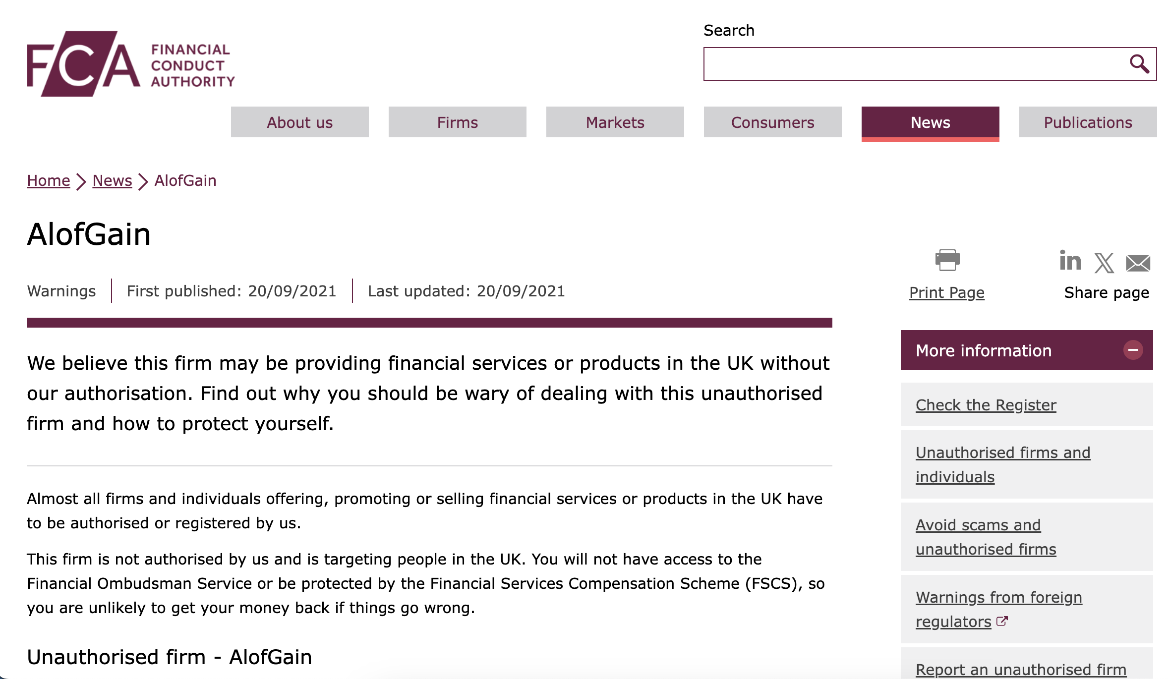Screen dimensions: 1168x679
Task: Click the search magnifier icon
Action: point(1139,64)
